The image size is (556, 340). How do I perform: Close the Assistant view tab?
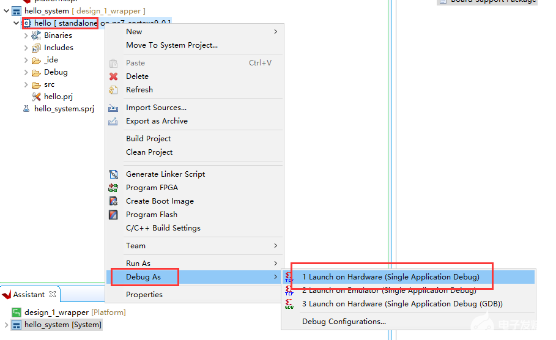pyautogui.click(x=53, y=294)
